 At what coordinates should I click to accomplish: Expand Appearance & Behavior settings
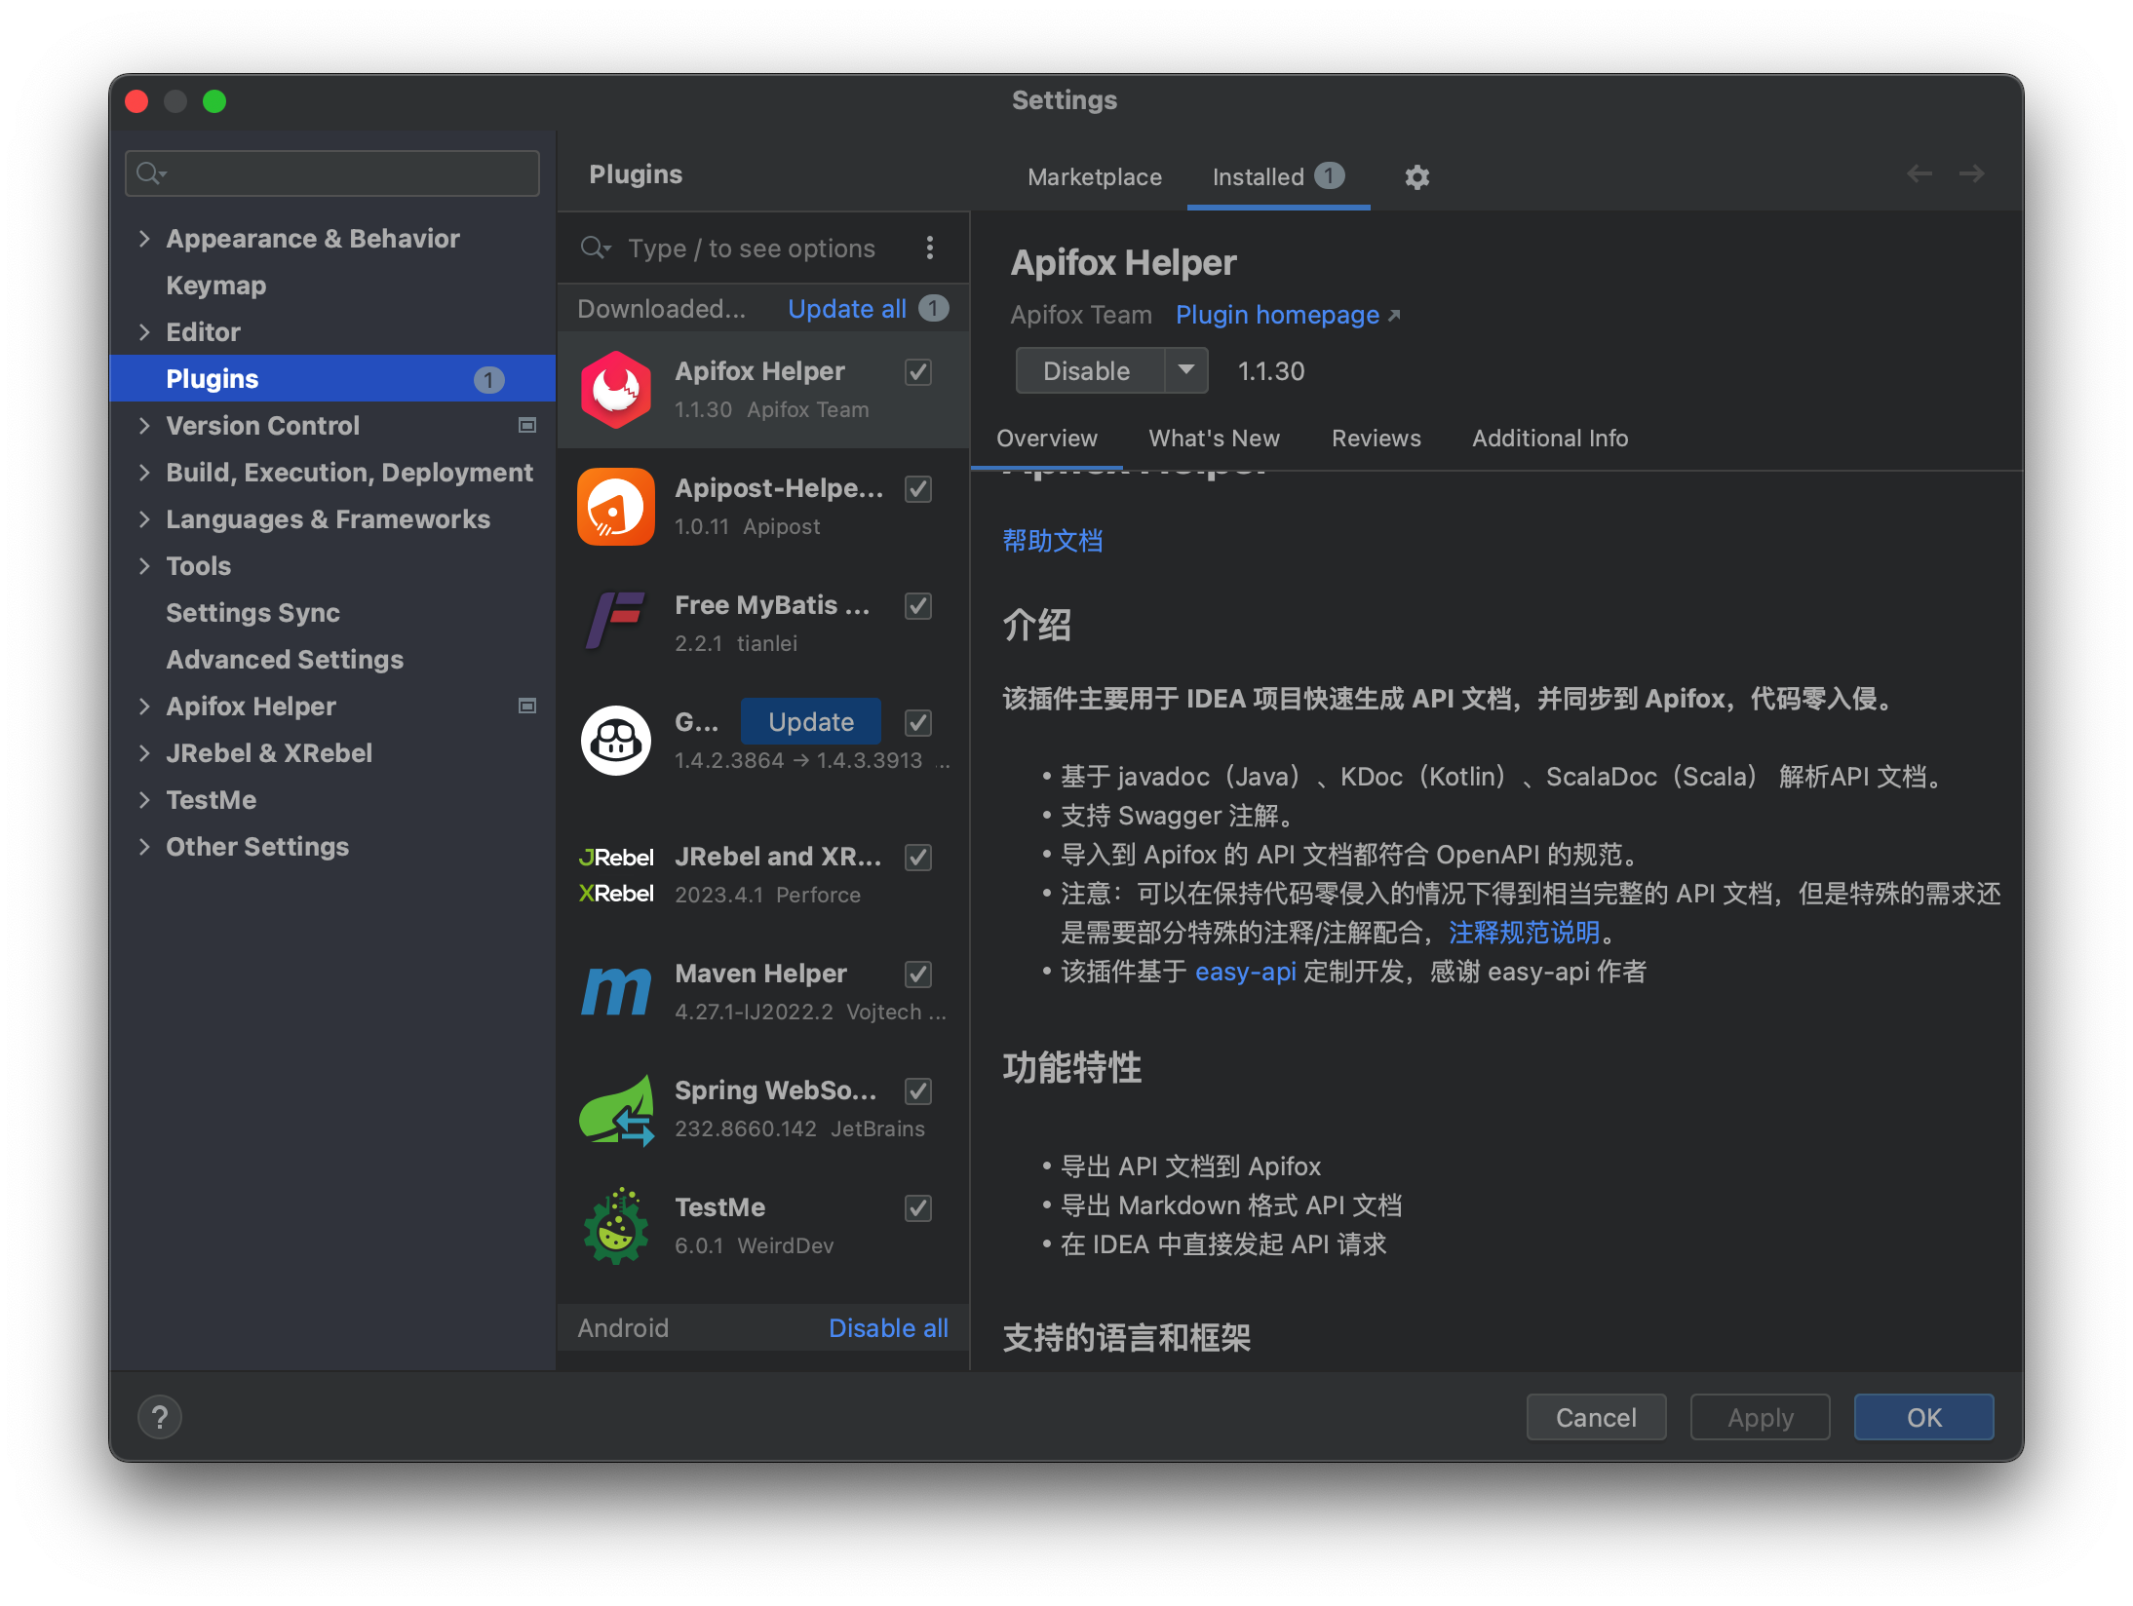144,239
